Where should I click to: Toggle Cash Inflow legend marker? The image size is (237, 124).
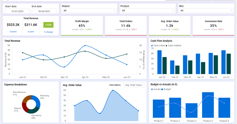coord(152,46)
